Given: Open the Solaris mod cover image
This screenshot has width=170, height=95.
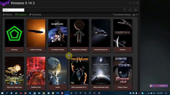Looking at the screenshot, I should coord(58,71).
